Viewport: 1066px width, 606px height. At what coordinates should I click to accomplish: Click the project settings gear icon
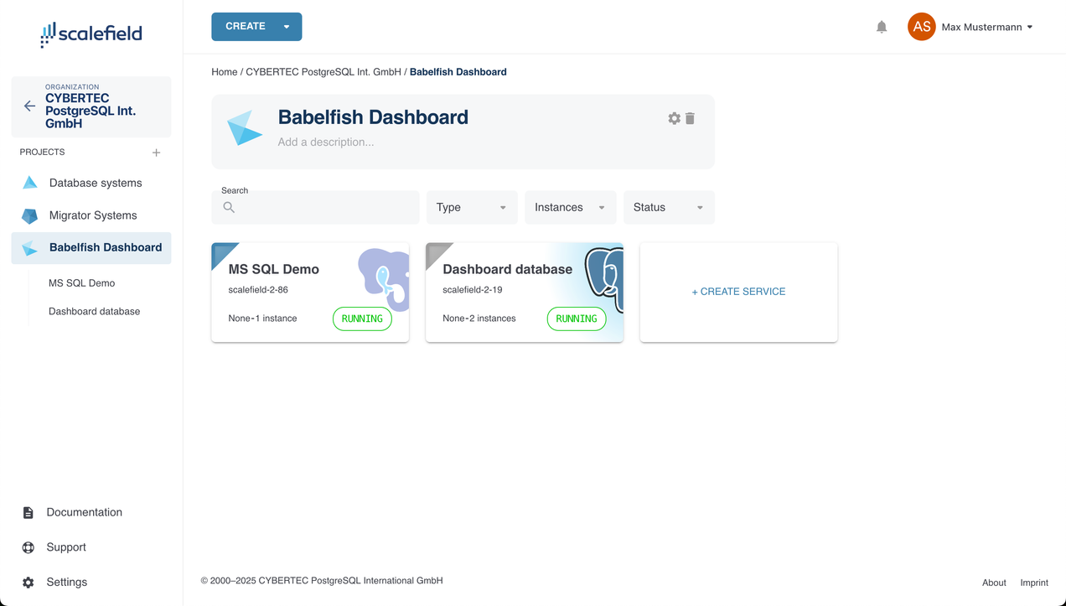coord(674,118)
